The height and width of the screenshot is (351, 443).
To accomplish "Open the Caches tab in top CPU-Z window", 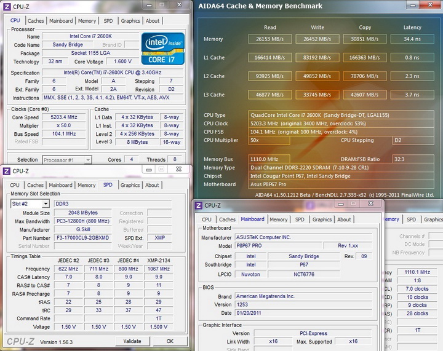I will 36,21.
